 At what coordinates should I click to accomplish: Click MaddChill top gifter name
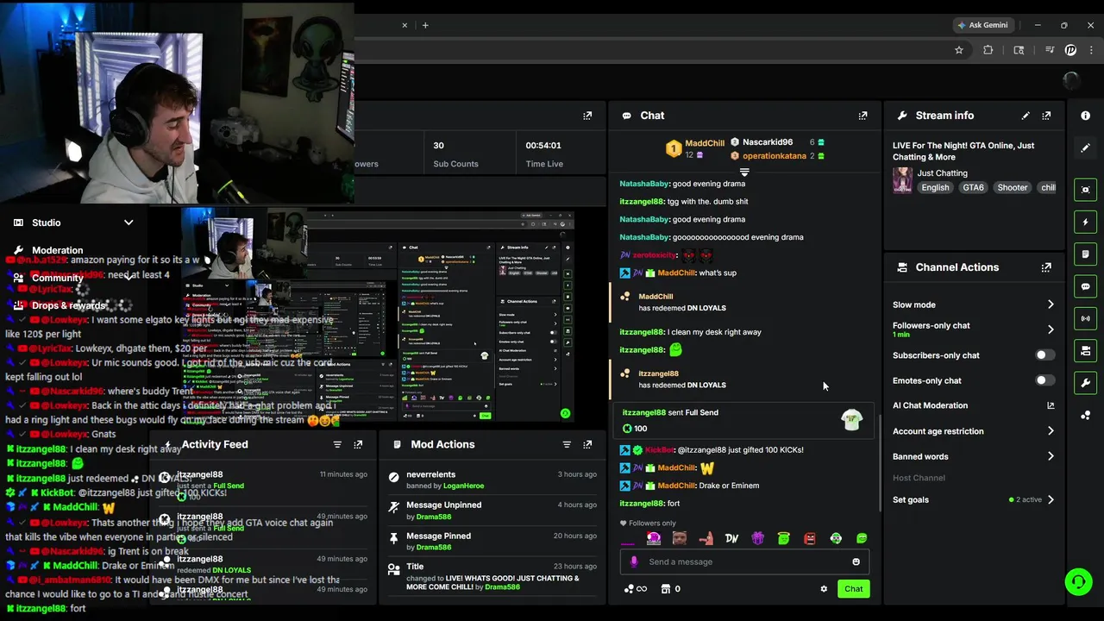705,143
